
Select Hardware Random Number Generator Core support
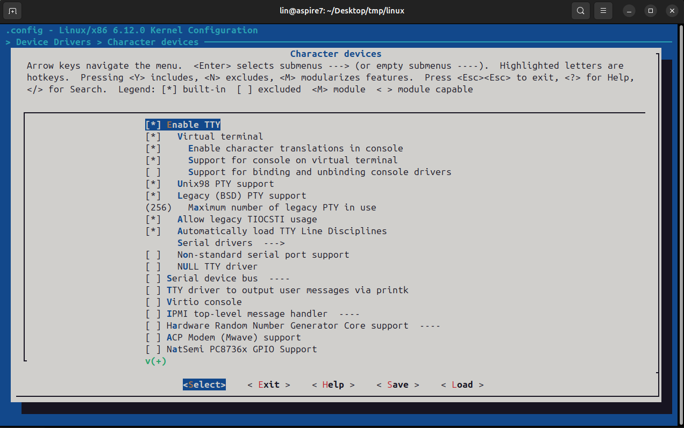[293, 325]
